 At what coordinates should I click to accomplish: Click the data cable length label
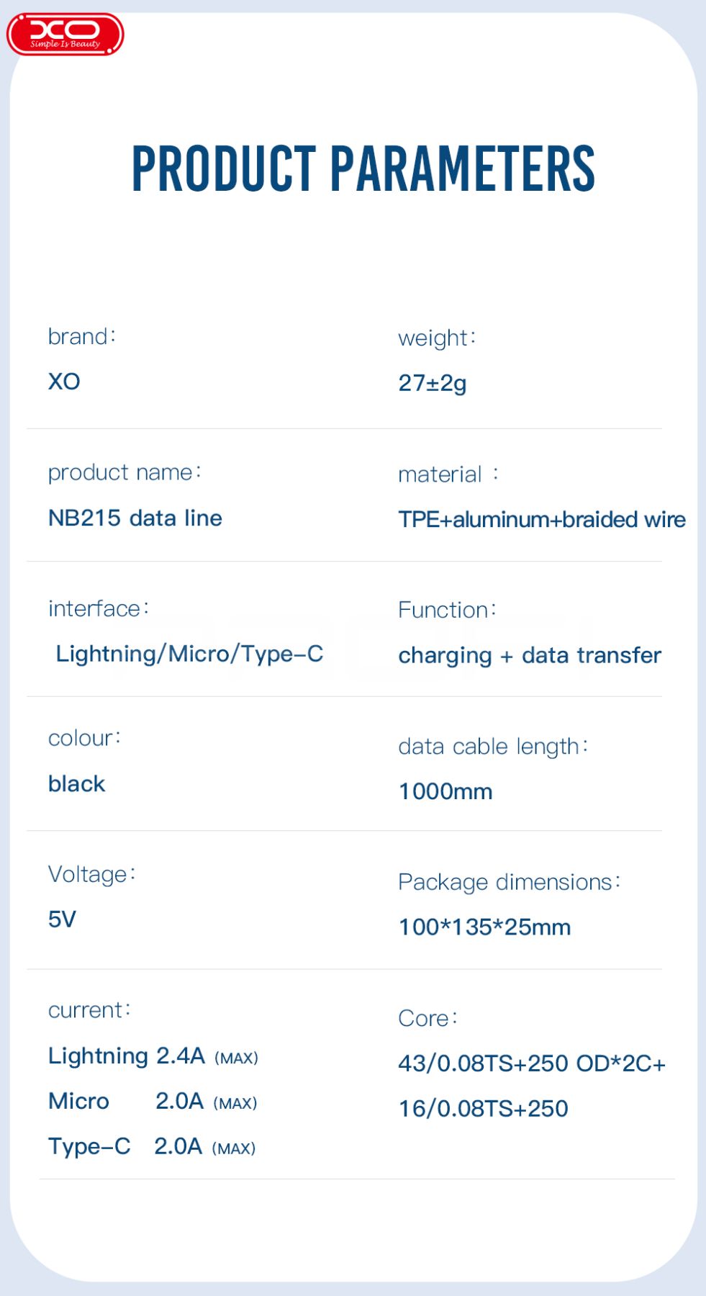click(494, 747)
